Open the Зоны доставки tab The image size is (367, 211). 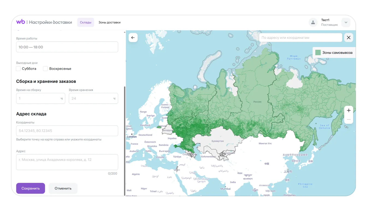pos(109,22)
